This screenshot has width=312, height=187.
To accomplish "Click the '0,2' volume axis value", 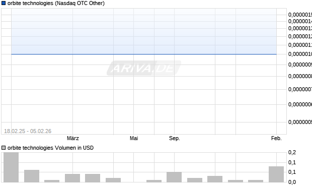I will coord(292,153).
